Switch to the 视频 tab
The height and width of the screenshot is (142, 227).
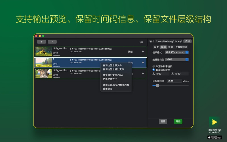[x=163, y=47]
